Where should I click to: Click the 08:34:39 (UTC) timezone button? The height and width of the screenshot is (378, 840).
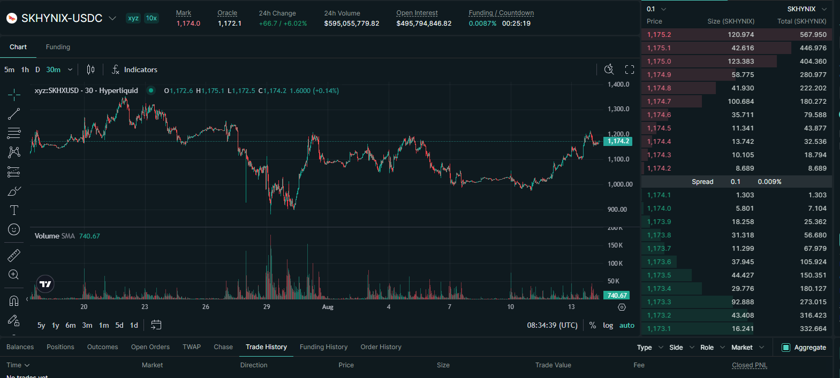[x=553, y=325]
